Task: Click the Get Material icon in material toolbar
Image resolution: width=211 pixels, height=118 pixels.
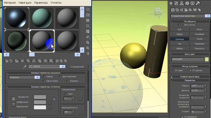Action: coord(7,61)
